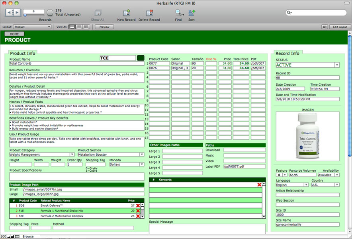The width and height of the screenshot is (352, 239).
Task: Click the dark green square button beside TCE
Action: pos(141,58)
